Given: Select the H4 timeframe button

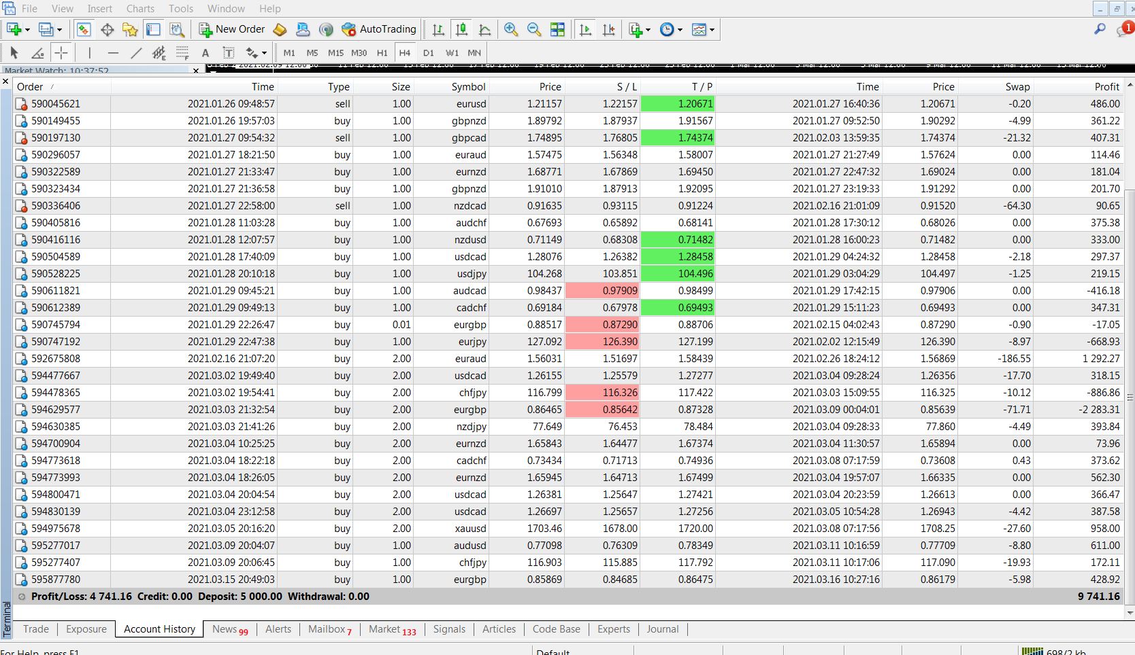Looking at the screenshot, I should [x=405, y=52].
